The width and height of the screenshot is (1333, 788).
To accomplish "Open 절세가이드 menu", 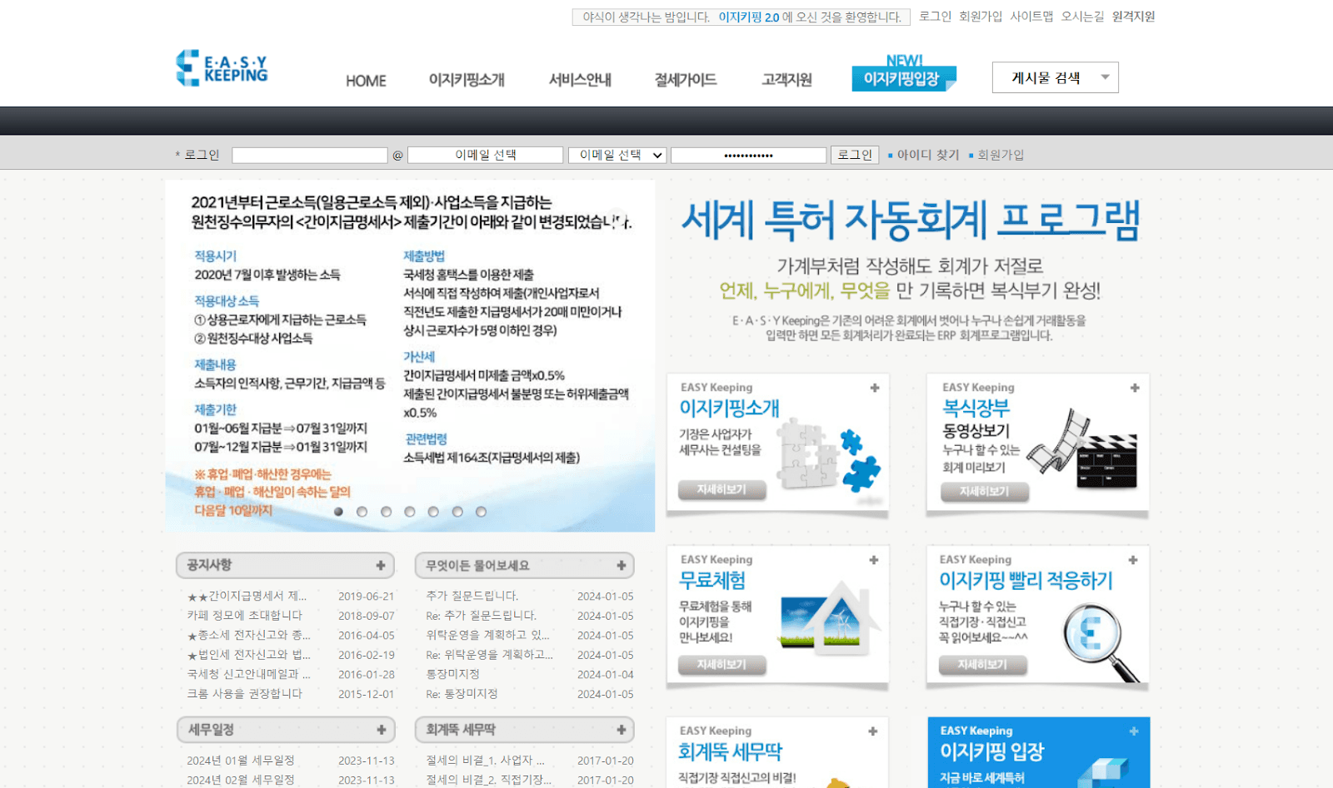I will (686, 80).
